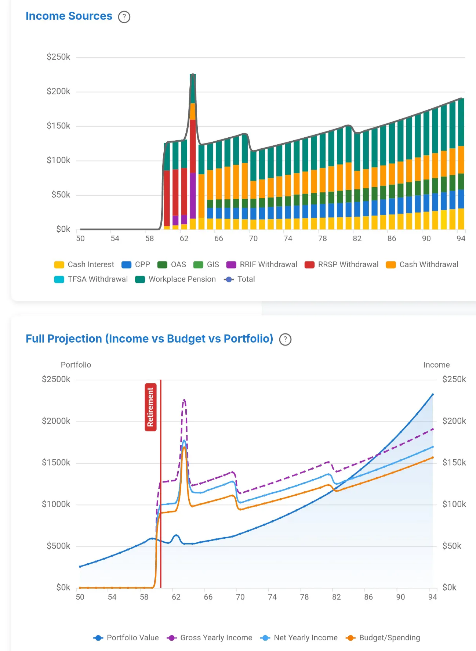Toggle the Portfolio Value legend entry
Viewport: 476px width, 651px height.
tap(126, 638)
